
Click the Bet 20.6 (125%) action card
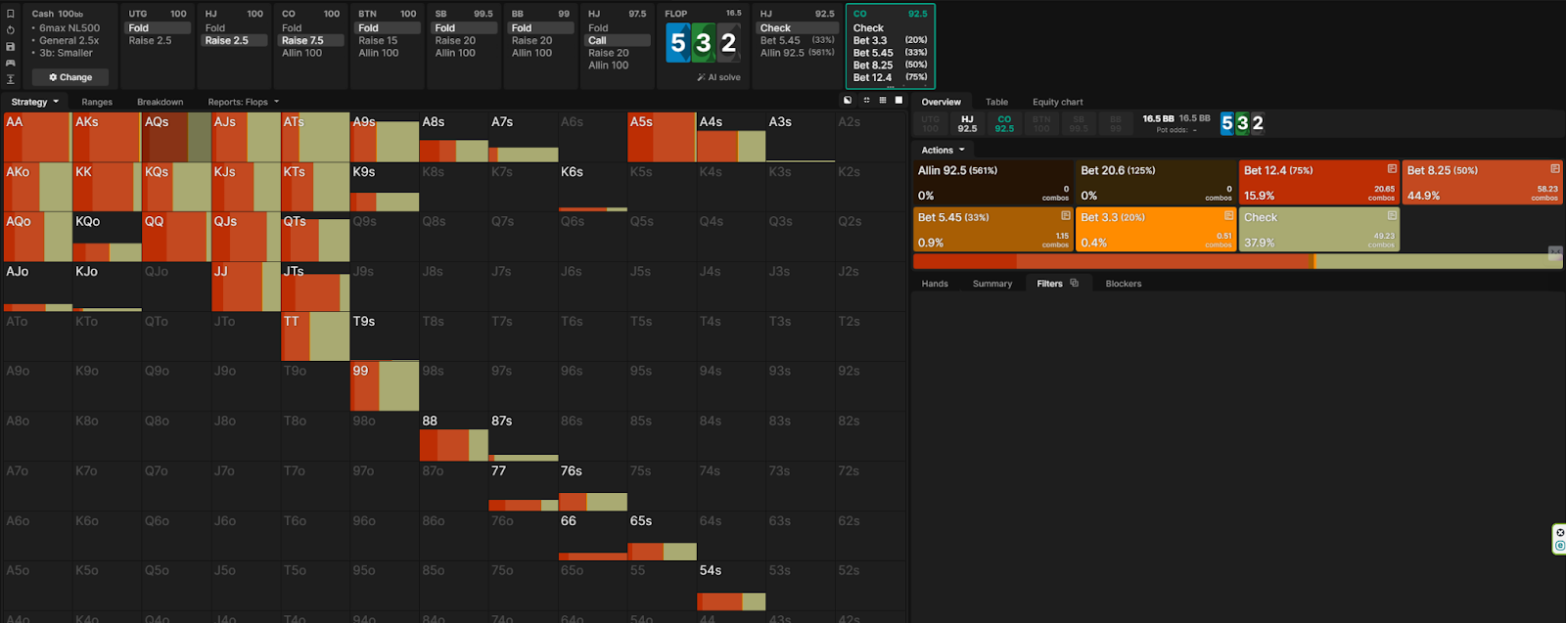(1156, 183)
